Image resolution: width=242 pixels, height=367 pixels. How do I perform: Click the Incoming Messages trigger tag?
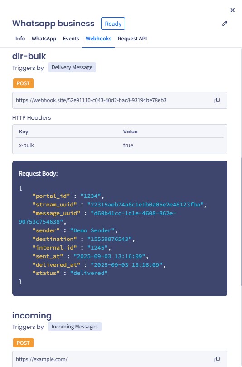75,327
